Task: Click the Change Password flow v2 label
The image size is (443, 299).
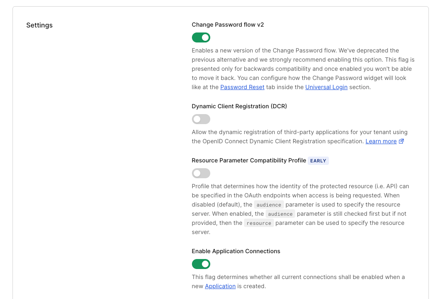Action: pos(228,25)
